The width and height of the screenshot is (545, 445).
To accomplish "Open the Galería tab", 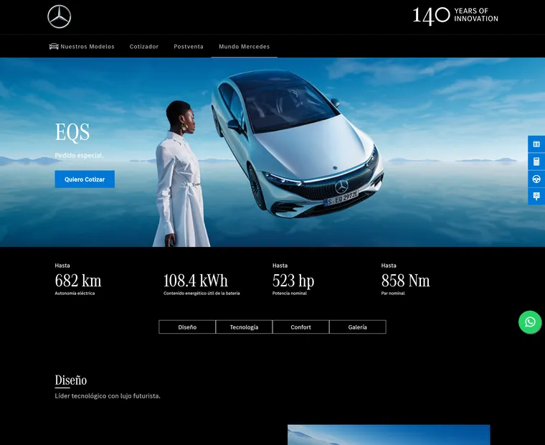I will [x=357, y=327].
